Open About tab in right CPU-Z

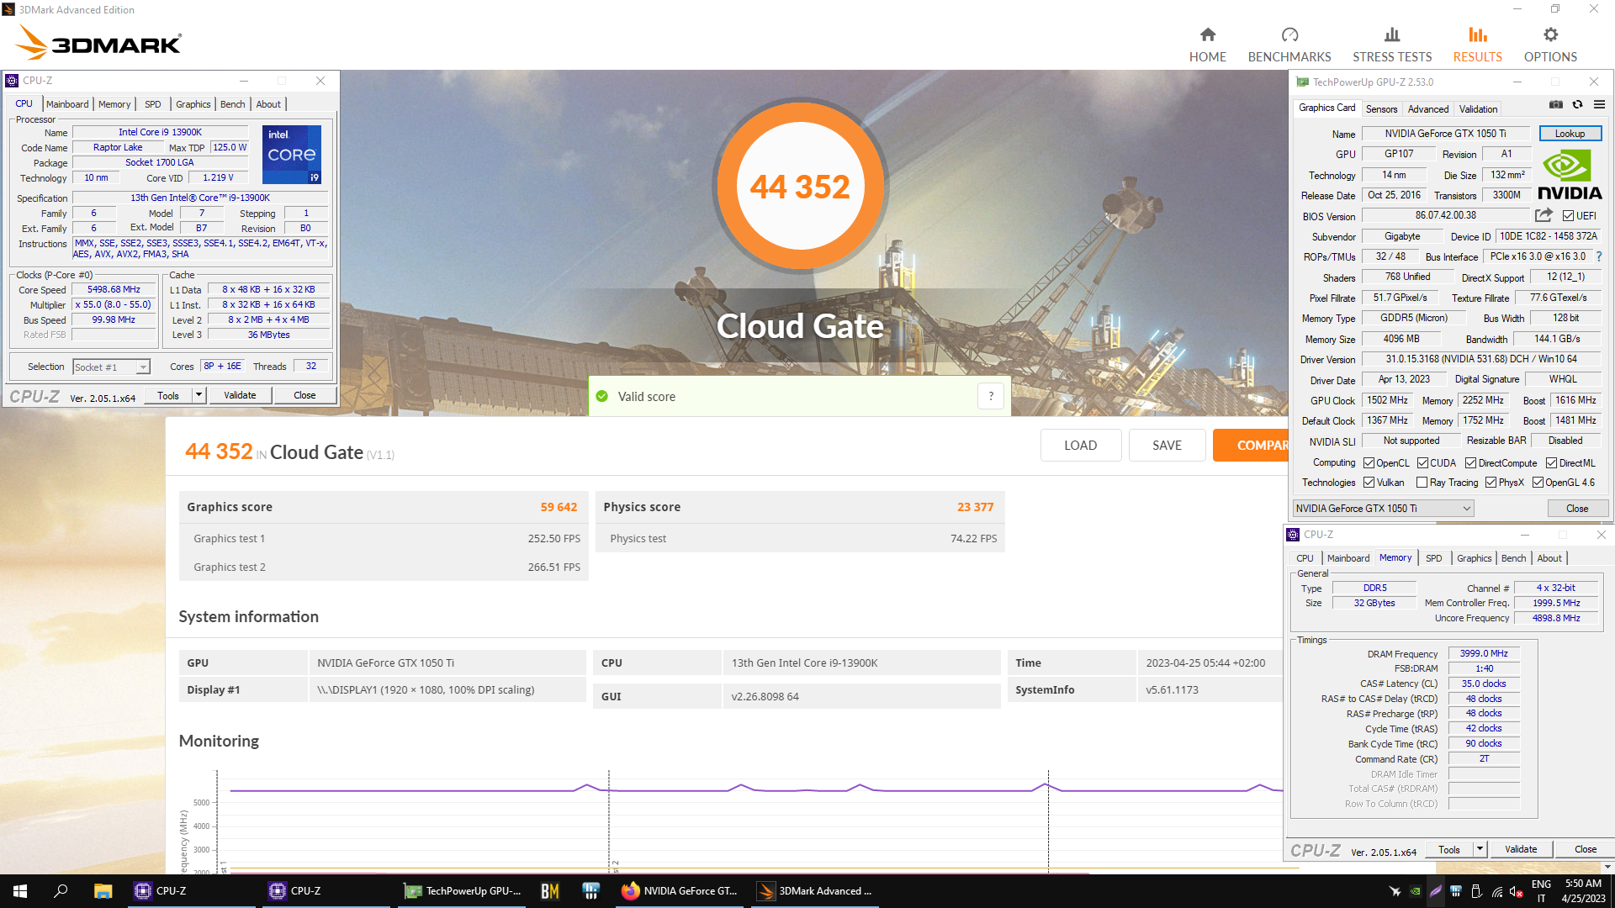coord(1549,558)
